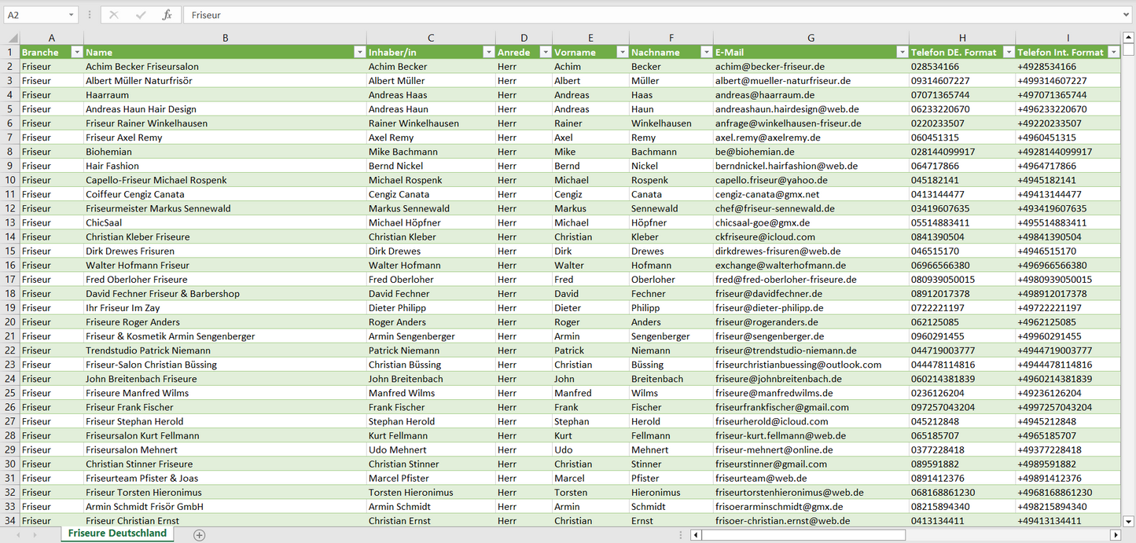Image resolution: width=1136 pixels, height=543 pixels.
Task: Open the Anrede column filter dropdown
Action: pyautogui.click(x=544, y=52)
